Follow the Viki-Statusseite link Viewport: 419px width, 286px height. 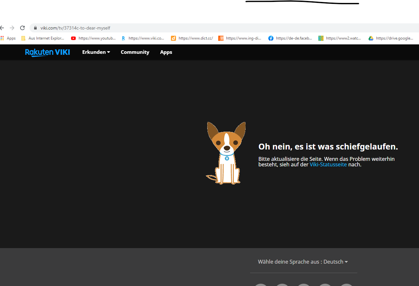(328, 164)
